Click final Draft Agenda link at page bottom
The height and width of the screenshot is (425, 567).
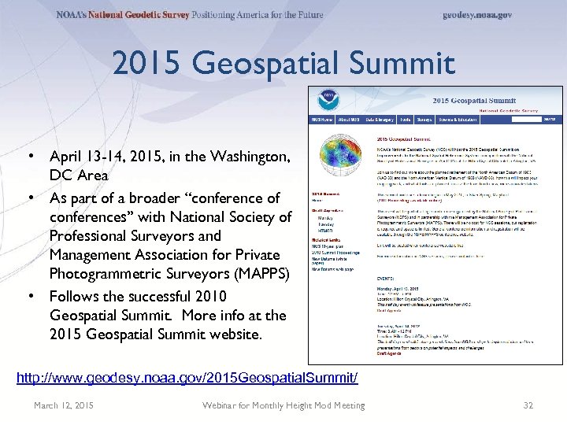click(x=389, y=353)
